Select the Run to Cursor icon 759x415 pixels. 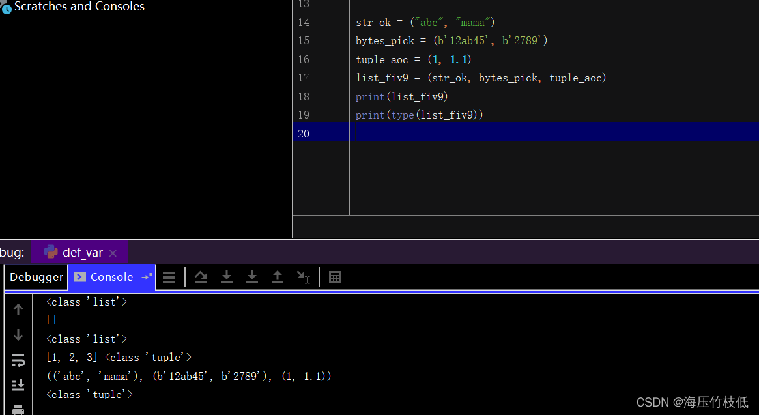click(303, 276)
